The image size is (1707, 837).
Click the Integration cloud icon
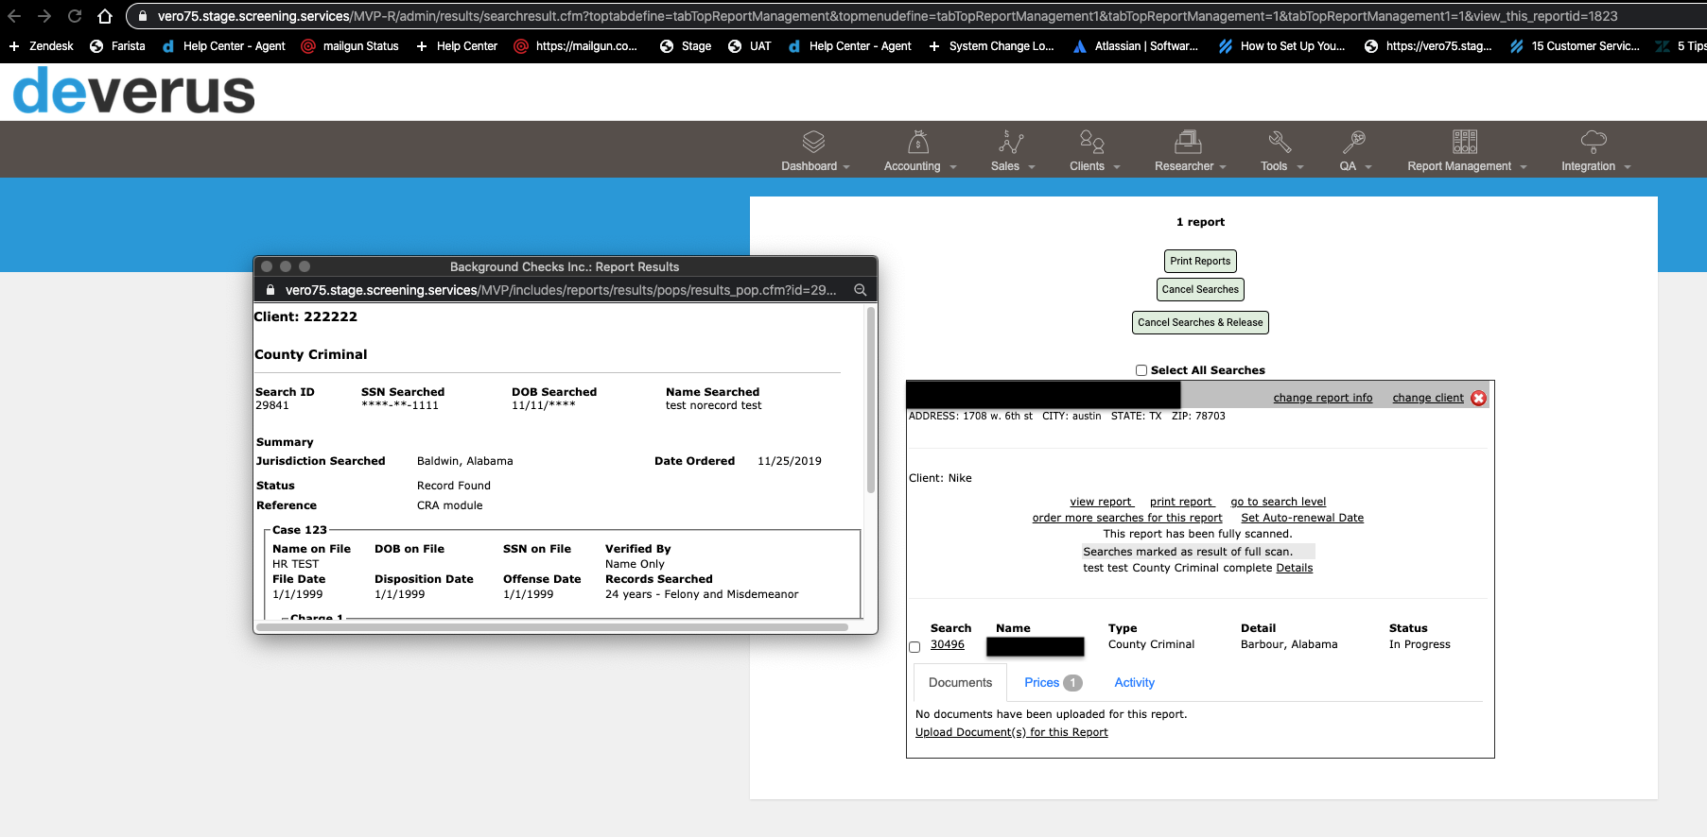1594,142
